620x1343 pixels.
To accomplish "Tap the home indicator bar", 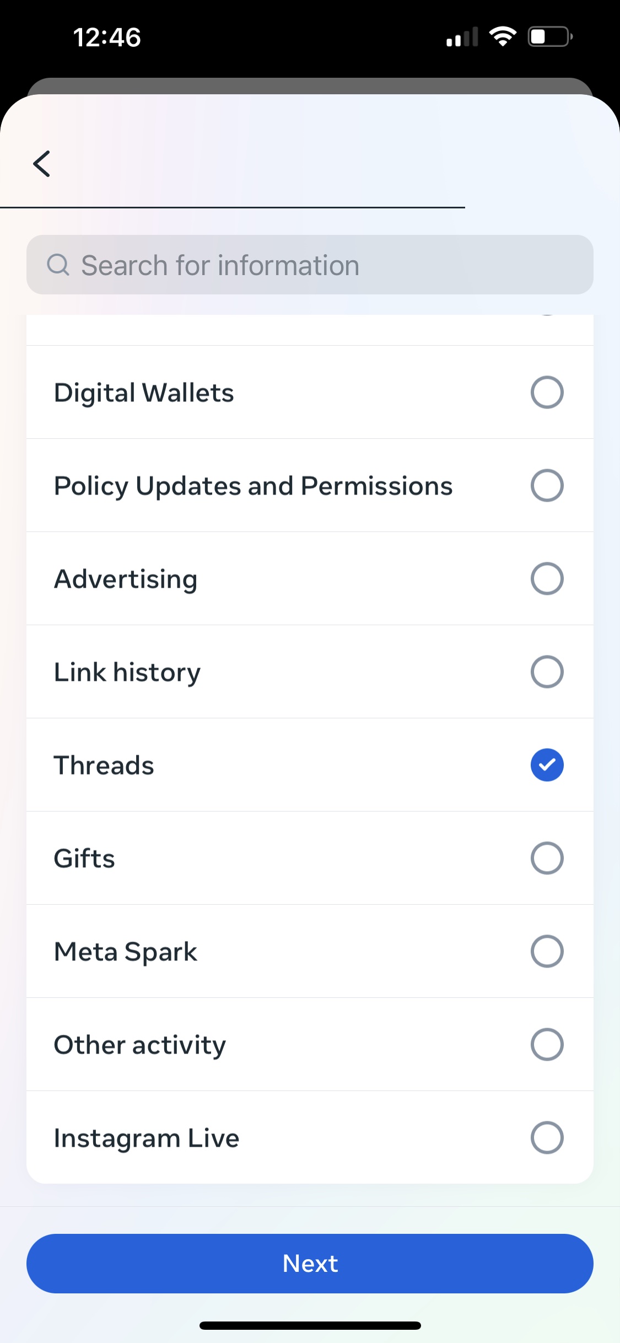I will point(310,1325).
